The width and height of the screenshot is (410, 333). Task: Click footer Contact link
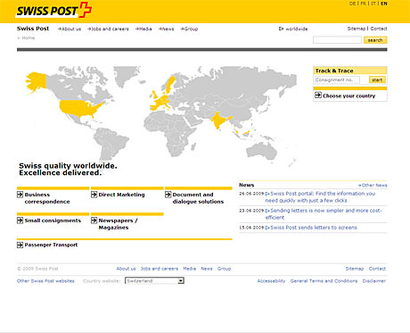point(377,269)
